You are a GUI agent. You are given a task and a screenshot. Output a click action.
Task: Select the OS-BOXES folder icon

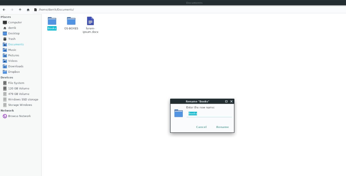coord(71,21)
